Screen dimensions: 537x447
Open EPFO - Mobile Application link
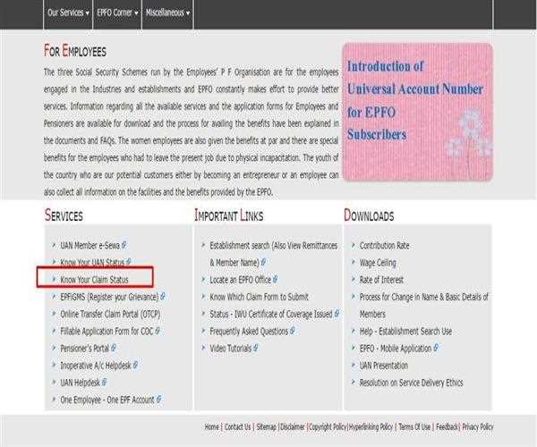coord(396,348)
